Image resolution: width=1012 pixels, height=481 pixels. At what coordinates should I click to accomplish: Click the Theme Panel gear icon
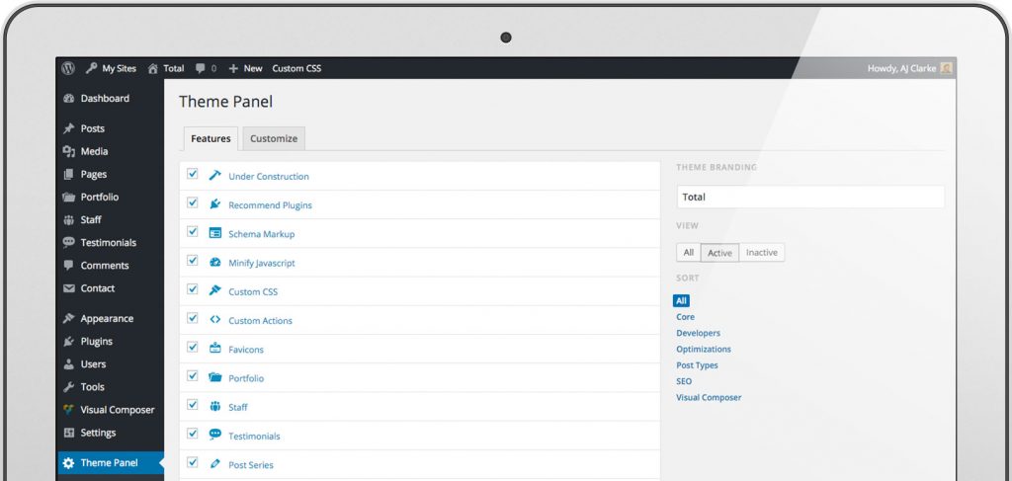click(x=69, y=463)
